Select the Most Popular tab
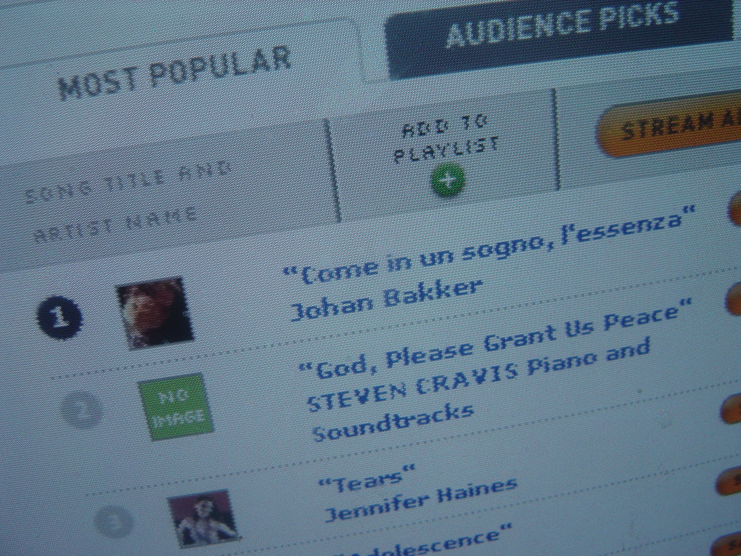 pyautogui.click(x=176, y=71)
